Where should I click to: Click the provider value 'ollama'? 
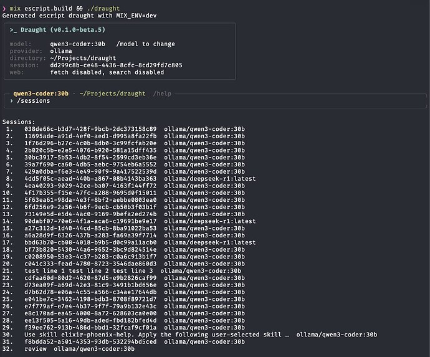61,51
